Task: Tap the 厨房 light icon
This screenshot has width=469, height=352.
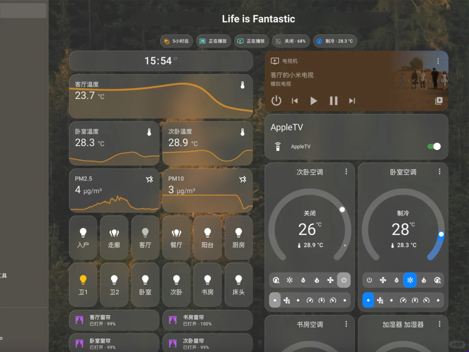Action: pyautogui.click(x=238, y=238)
